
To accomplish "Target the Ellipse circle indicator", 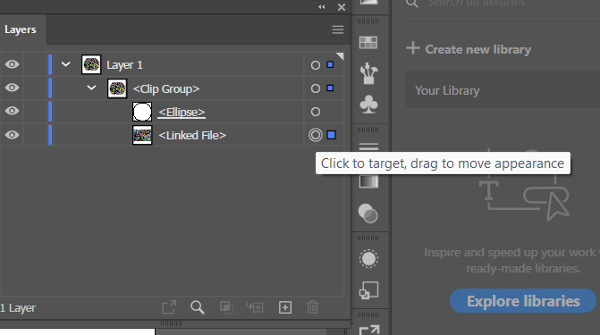I will (316, 112).
